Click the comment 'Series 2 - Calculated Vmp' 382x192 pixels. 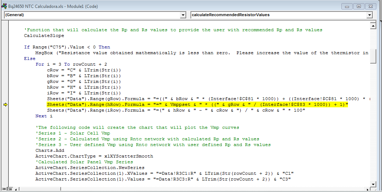coord(147,139)
